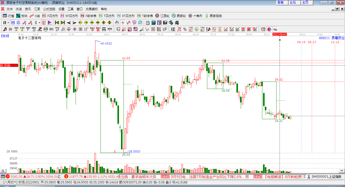Open the calendar date icon

point(147,23)
